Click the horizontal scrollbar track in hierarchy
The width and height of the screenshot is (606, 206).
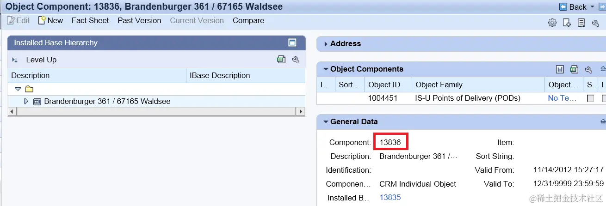click(x=157, y=111)
